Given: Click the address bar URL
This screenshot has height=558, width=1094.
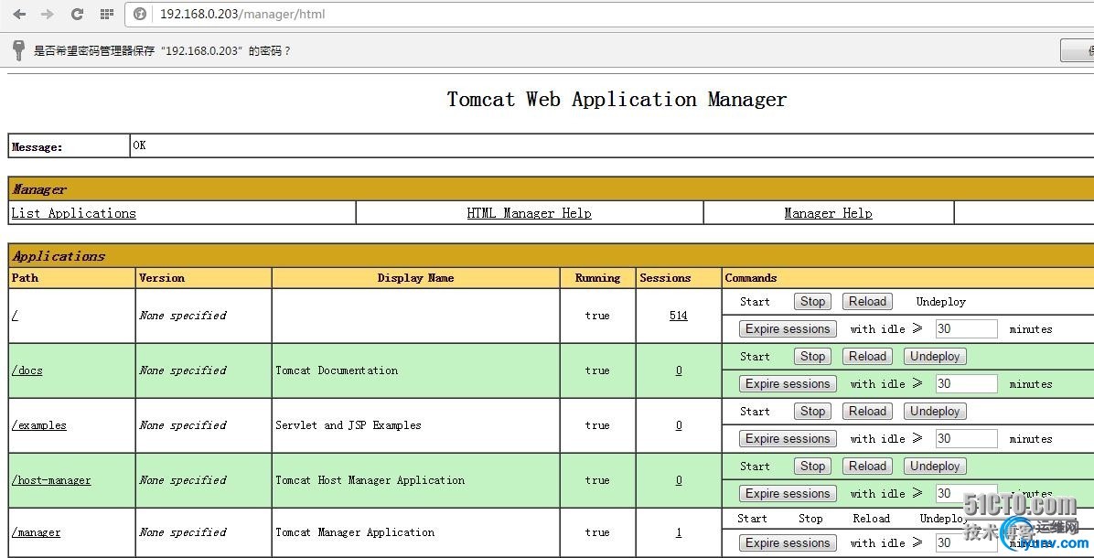Looking at the screenshot, I should pos(242,15).
